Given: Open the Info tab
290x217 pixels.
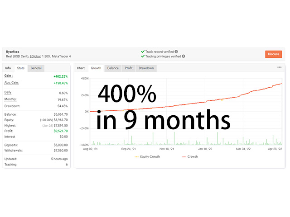Looking at the screenshot, I should tap(8, 68).
